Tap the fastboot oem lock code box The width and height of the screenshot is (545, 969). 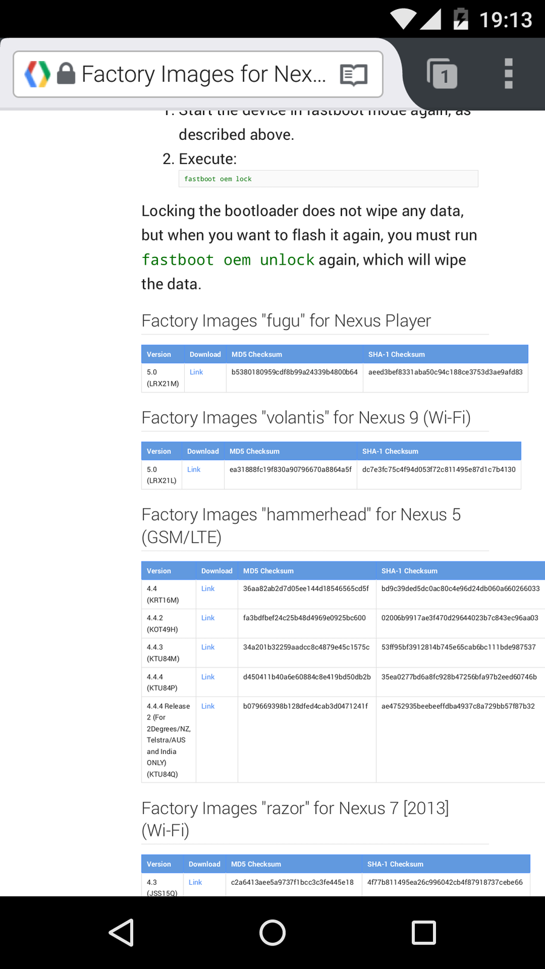coord(328,179)
